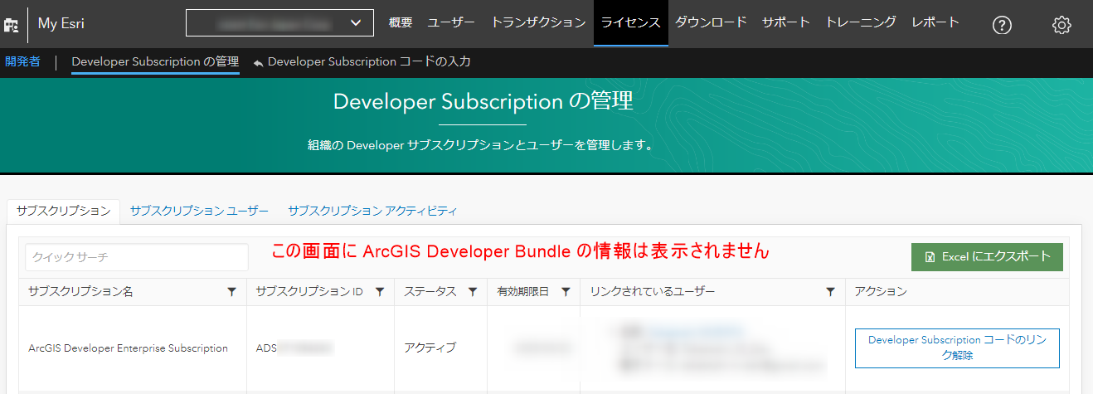The image size is (1093, 394).
Task: Click the My Esri title
Action: pyautogui.click(x=61, y=24)
